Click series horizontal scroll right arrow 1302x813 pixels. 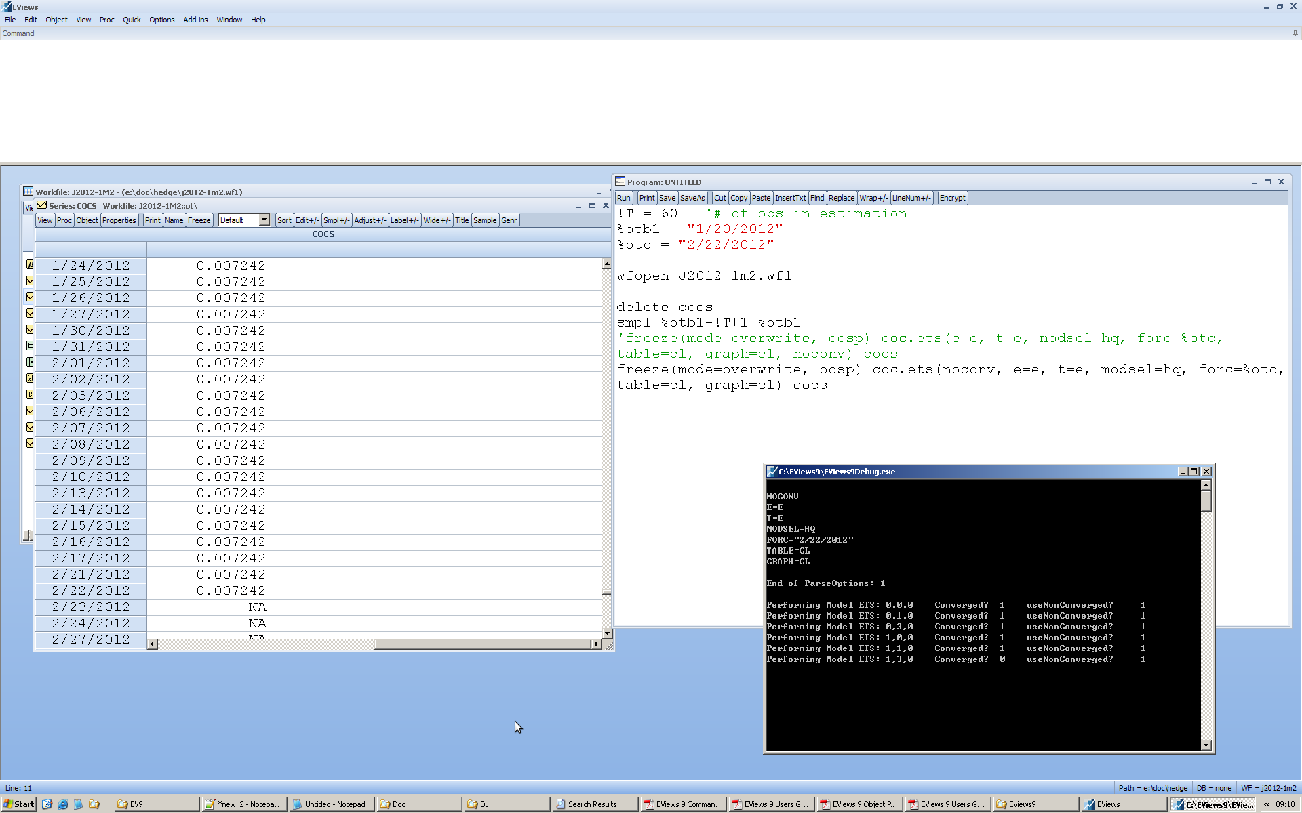click(x=596, y=644)
